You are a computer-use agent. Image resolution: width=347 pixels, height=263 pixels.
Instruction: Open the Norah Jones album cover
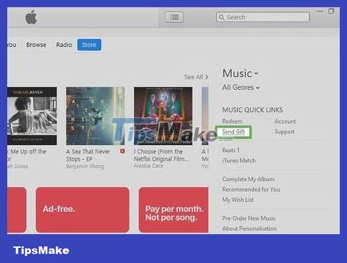coord(32,116)
